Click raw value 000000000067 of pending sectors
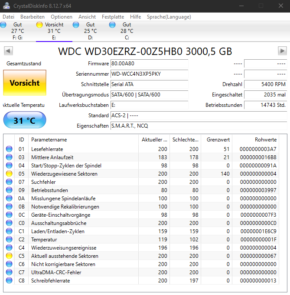Screen dimensions: 290x295 (x=258, y=256)
